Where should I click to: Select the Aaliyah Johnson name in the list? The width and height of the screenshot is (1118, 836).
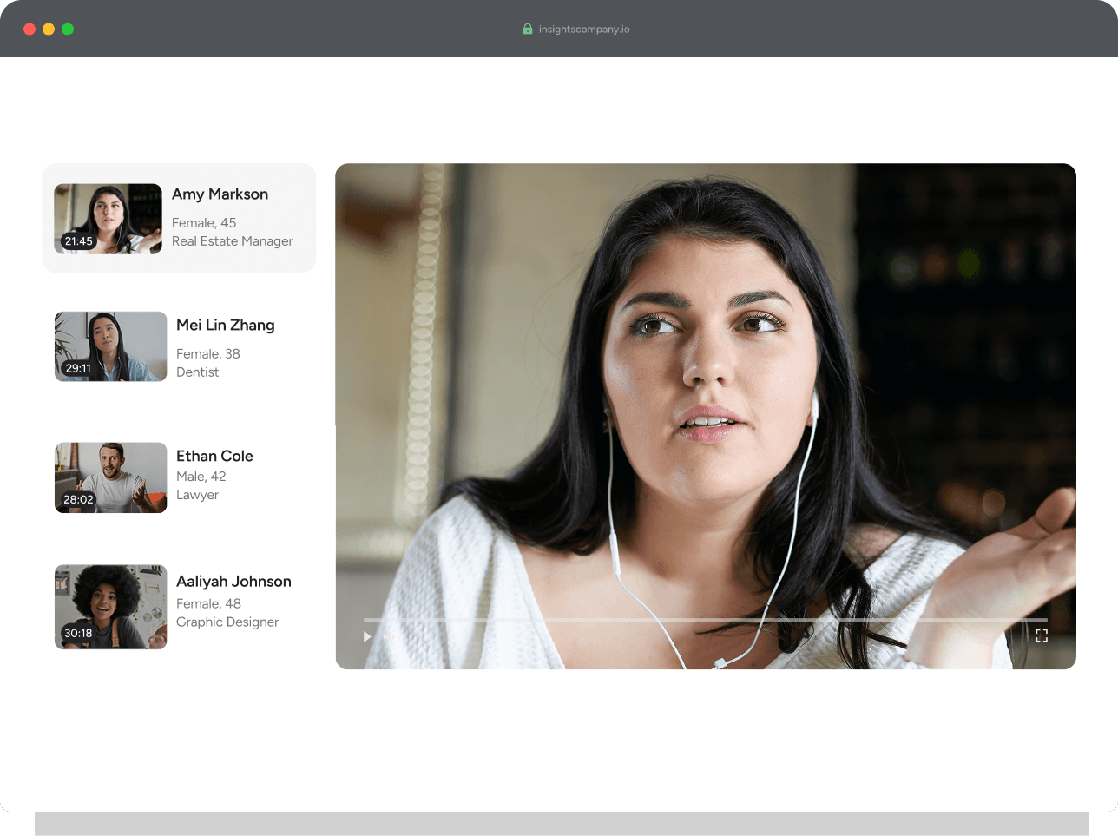(x=233, y=582)
